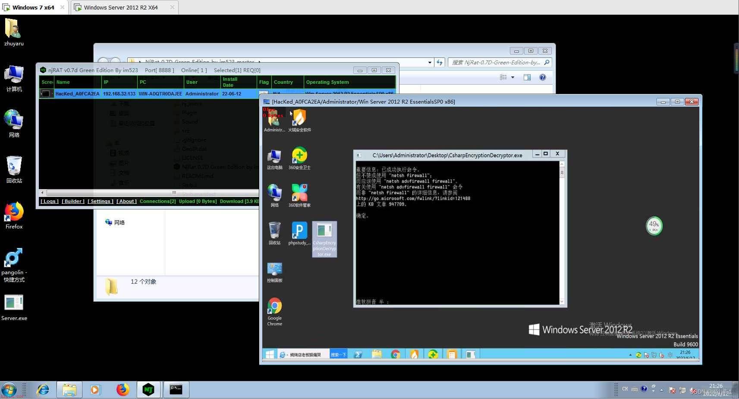Click the Install Date column header
739x399 pixels.
point(239,82)
